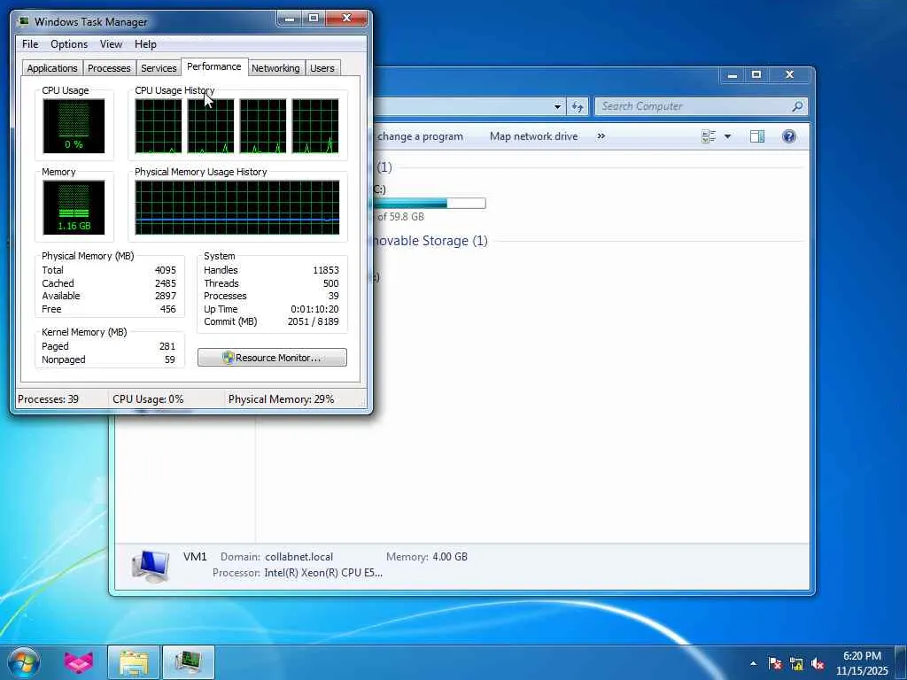Click the Explorer Help question mark icon

(788, 136)
